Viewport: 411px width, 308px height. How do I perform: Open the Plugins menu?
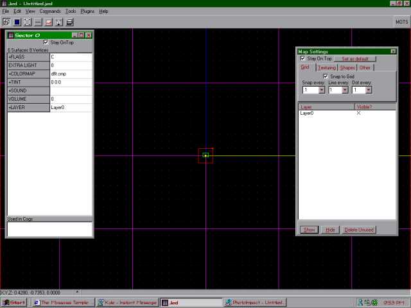pyautogui.click(x=87, y=12)
